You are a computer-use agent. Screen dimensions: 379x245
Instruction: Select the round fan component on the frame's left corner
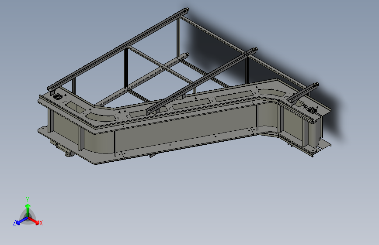[x=58, y=97]
